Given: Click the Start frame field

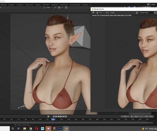Looking at the screenshot, I should 138,117.
